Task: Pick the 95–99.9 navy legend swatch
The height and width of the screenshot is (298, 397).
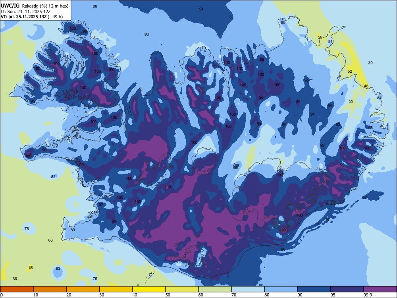Action: (x=347, y=289)
